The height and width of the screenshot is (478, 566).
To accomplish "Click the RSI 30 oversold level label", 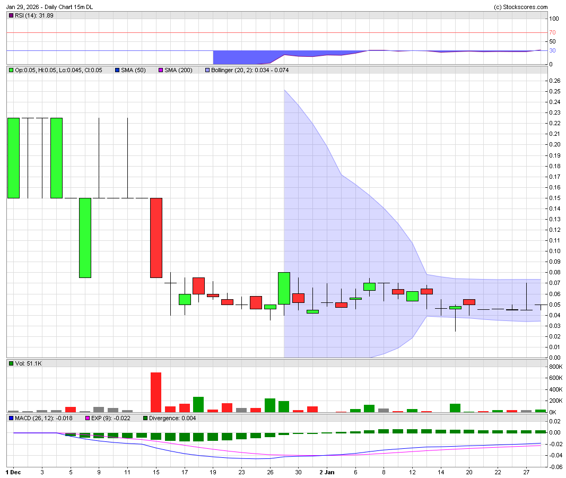I will (552, 50).
